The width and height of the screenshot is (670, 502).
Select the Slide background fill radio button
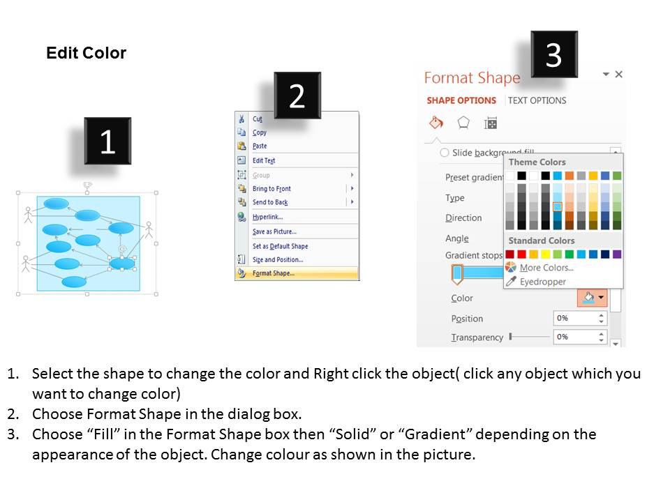(x=445, y=153)
